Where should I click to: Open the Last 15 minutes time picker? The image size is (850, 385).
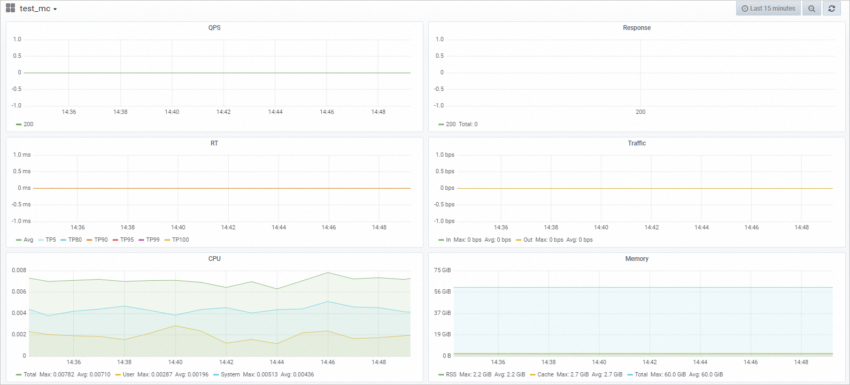tap(768, 9)
